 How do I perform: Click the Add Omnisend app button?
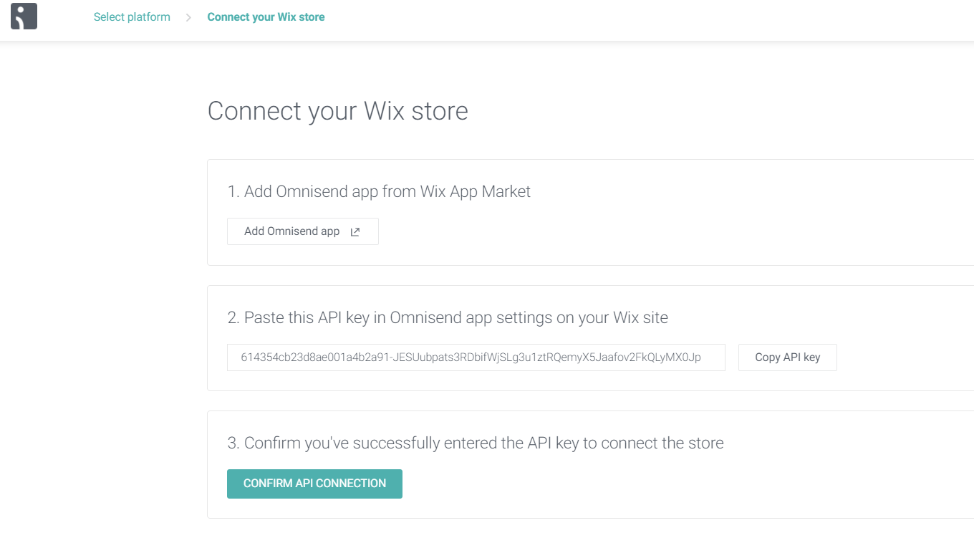coord(302,231)
